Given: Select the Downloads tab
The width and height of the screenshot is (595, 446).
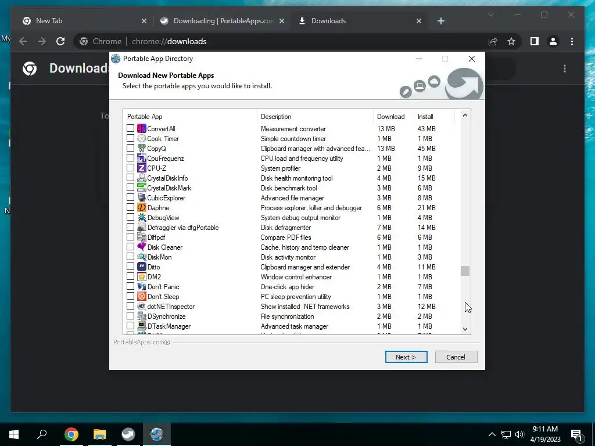Looking at the screenshot, I should 359,21.
